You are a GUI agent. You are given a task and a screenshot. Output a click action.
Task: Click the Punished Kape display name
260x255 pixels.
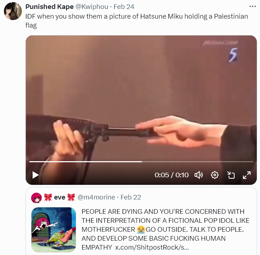[x=49, y=7]
